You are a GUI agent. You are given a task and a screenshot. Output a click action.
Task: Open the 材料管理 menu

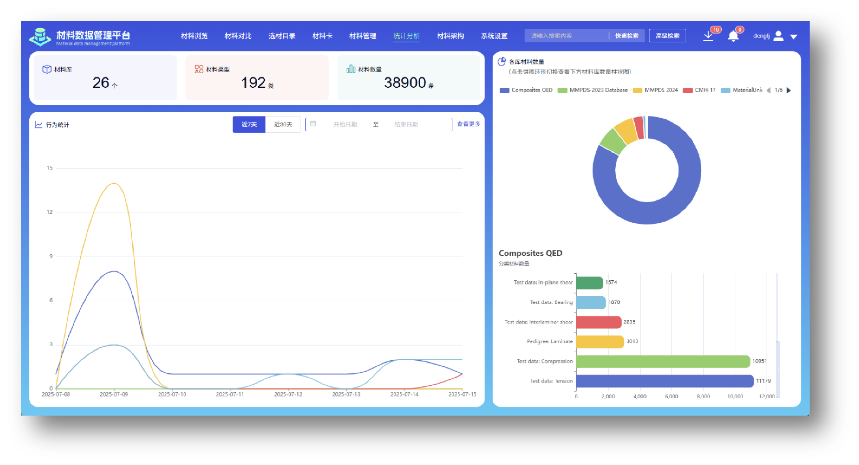tap(363, 36)
